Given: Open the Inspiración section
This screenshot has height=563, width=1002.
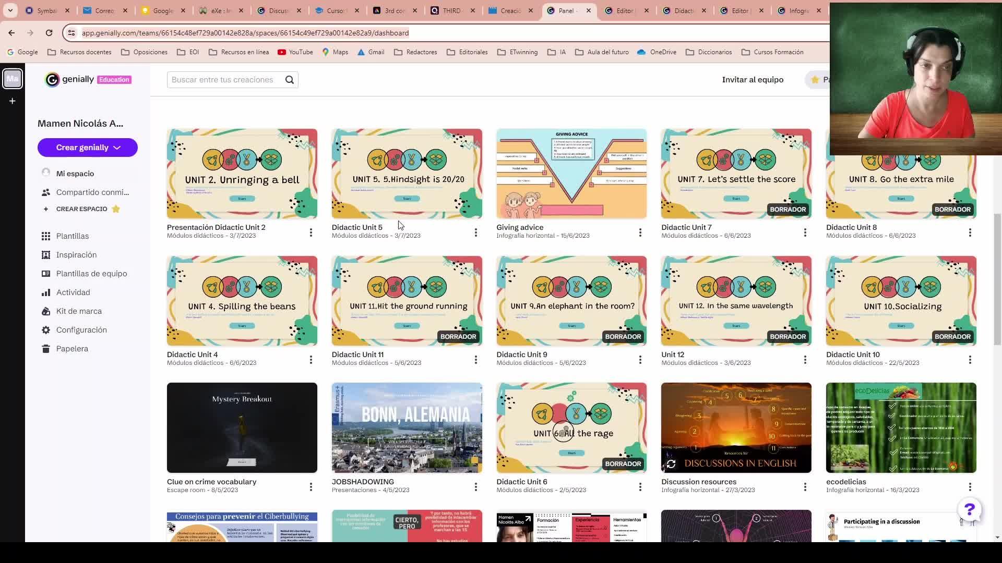Looking at the screenshot, I should [76, 255].
